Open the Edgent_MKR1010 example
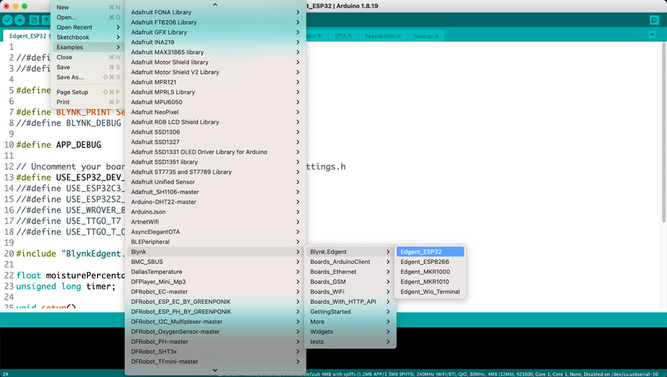The height and width of the screenshot is (377, 667). pyautogui.click(x=430, y=282)
